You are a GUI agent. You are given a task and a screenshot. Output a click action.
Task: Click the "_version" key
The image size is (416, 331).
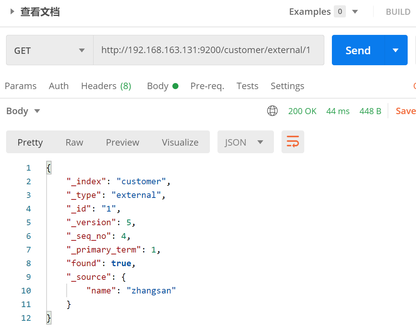point(91,223)
